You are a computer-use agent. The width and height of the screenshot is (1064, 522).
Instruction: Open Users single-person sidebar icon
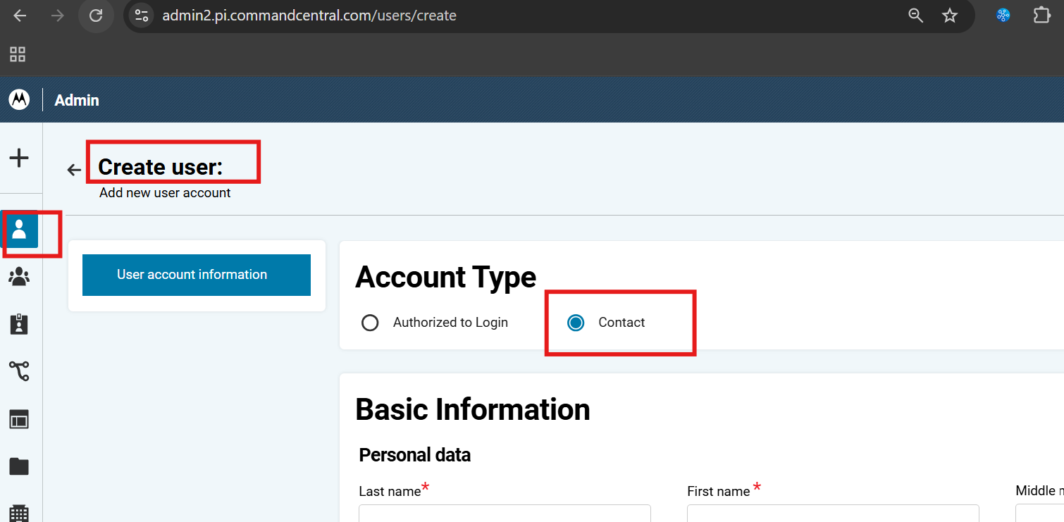19,229
